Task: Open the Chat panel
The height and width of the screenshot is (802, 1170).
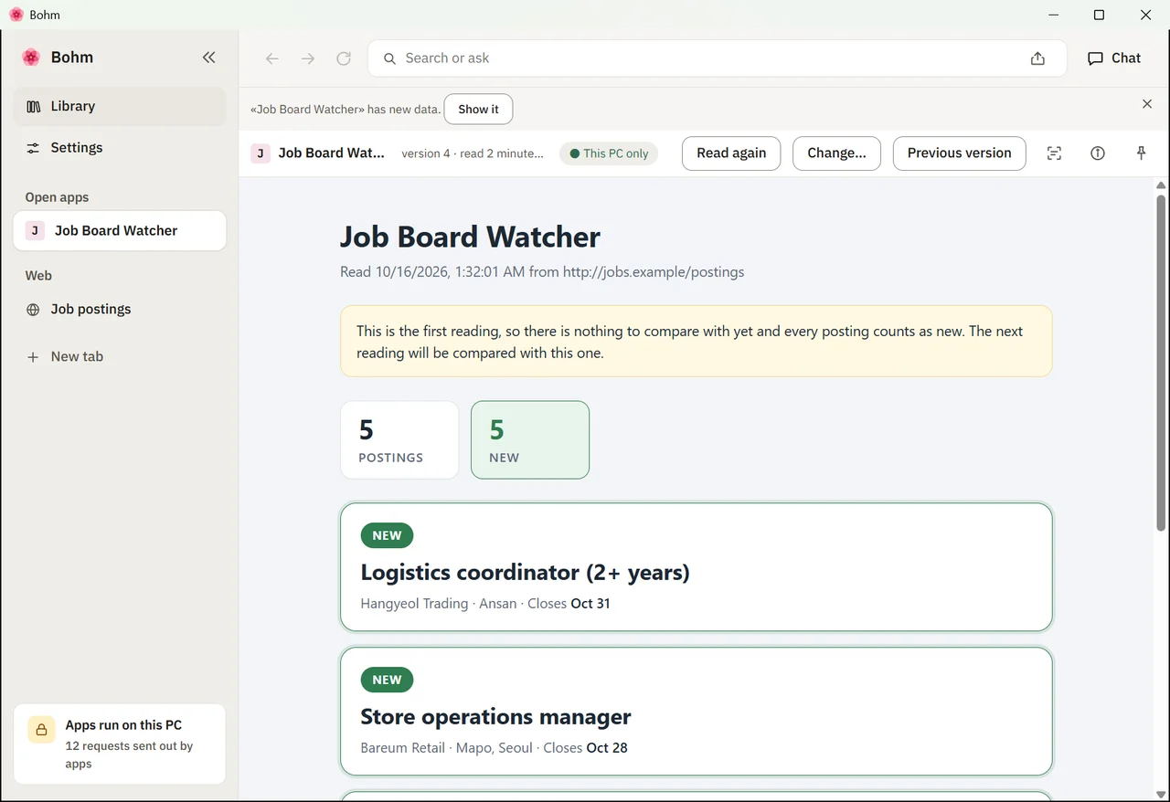Action: pyautogui.click(x=1114, y=58)
